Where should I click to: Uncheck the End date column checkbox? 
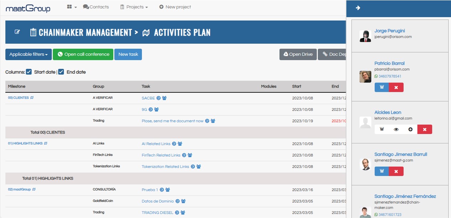pyautogui.click(x=61, y=72)
